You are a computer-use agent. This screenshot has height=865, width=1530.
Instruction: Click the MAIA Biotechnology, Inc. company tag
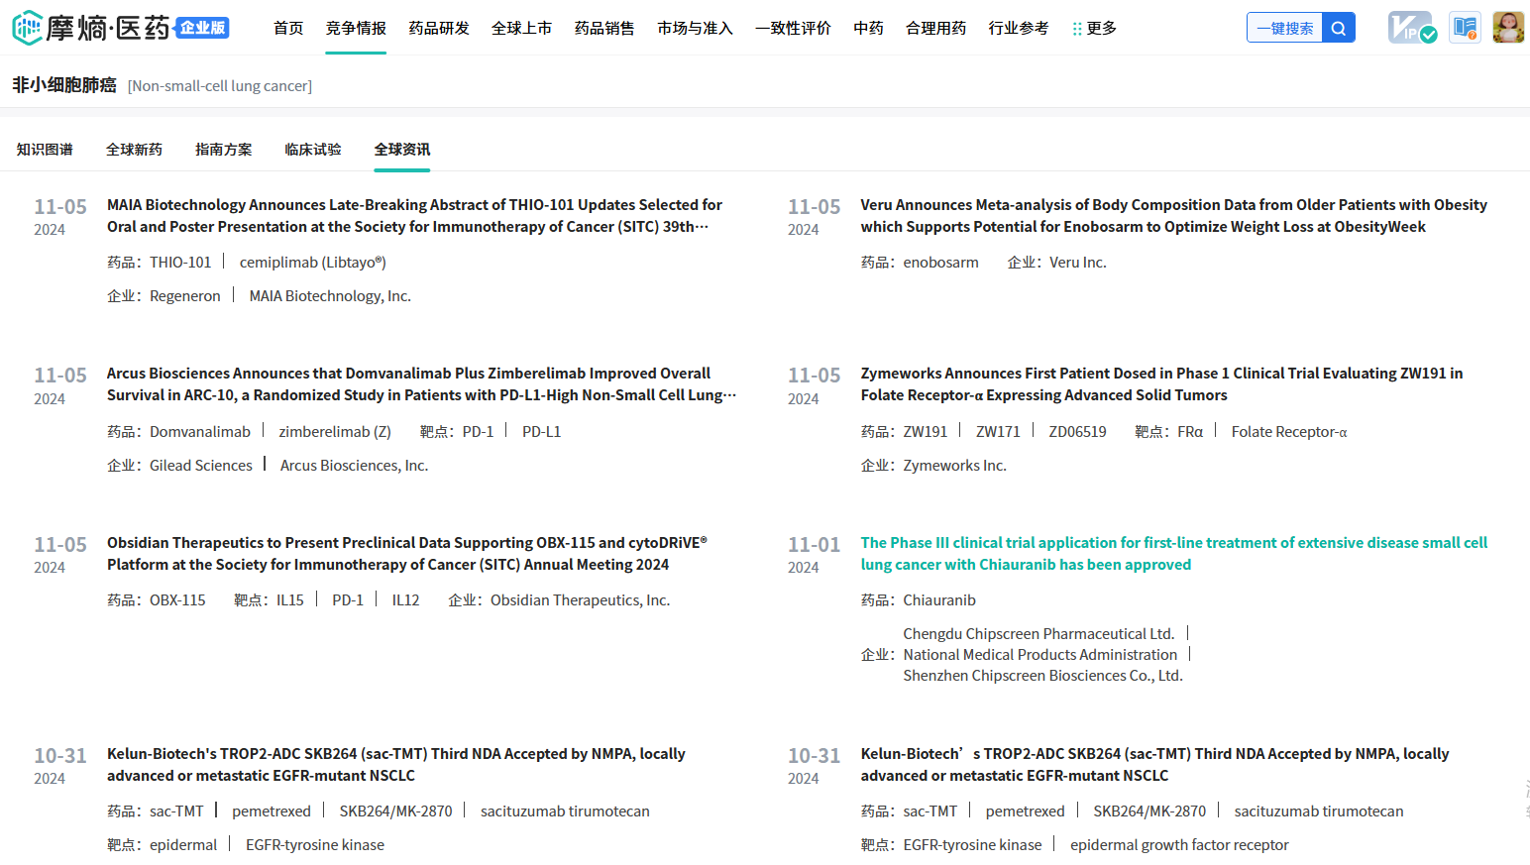[x=330, y=296]
